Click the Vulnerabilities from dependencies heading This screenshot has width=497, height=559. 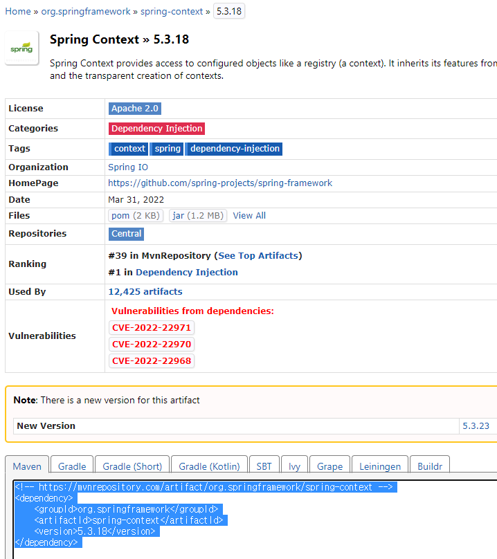[192, 311]
